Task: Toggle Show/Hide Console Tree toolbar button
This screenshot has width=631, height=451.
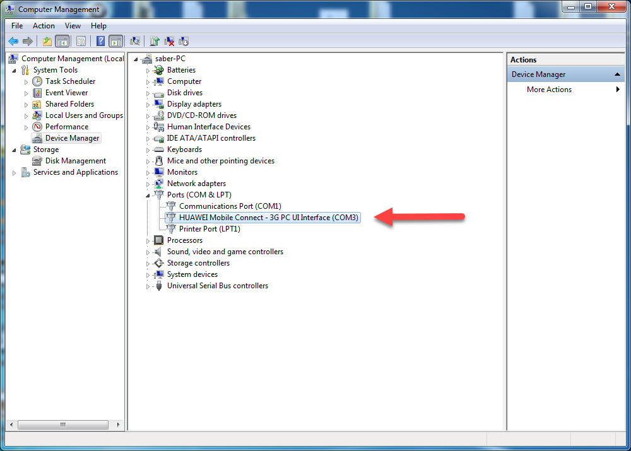Action: point(62,41)
